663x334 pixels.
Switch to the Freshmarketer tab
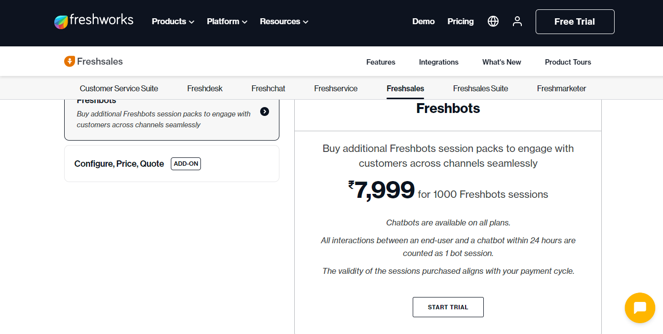click(561, 88)
